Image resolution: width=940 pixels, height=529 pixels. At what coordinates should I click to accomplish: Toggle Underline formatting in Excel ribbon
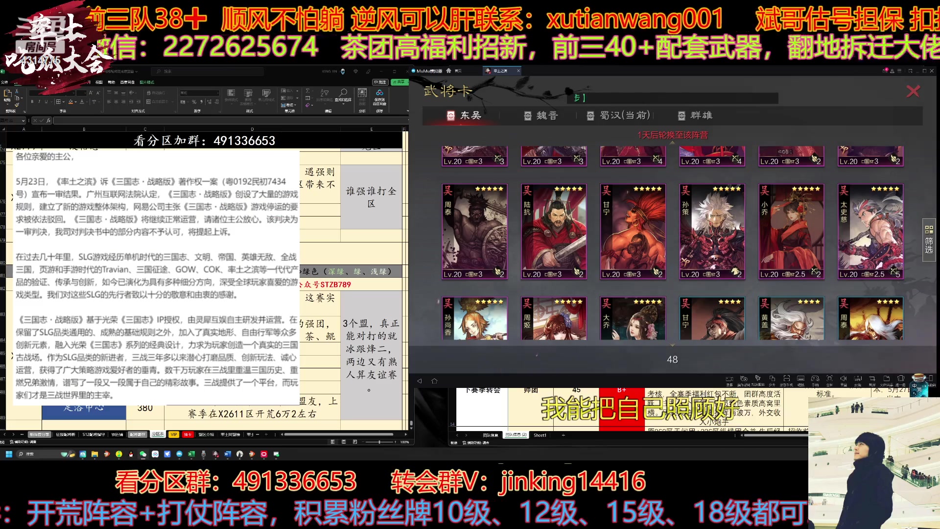pos(46,101)
